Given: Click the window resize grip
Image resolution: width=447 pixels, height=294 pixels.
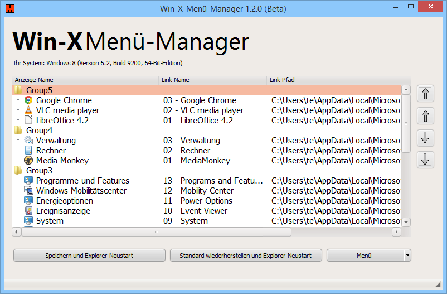Looking at the screenshot, I should pos(438,284).
